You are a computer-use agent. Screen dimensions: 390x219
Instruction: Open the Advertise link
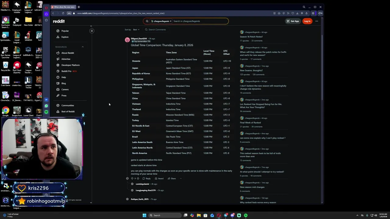pos(63,59)
